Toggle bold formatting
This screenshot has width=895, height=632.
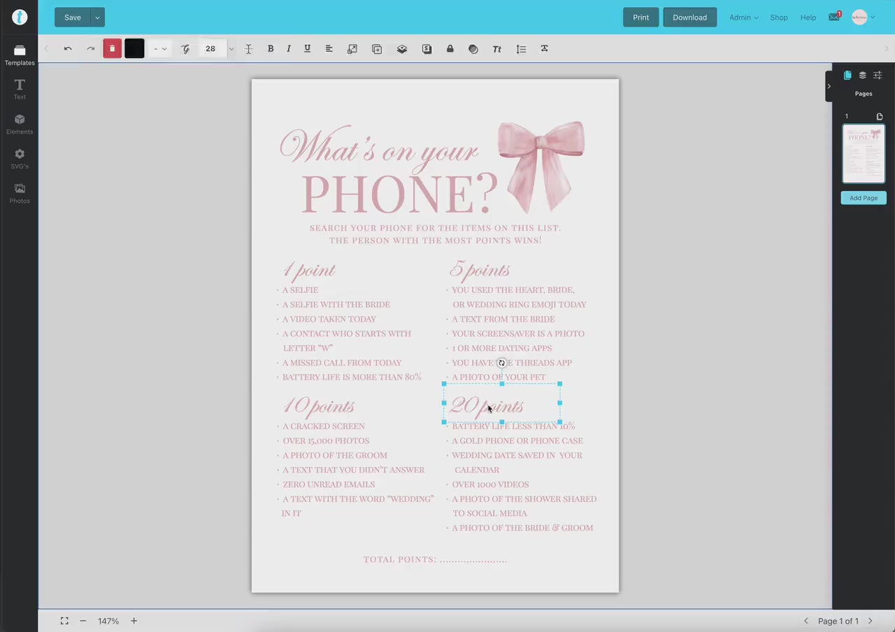coord(271,49)
